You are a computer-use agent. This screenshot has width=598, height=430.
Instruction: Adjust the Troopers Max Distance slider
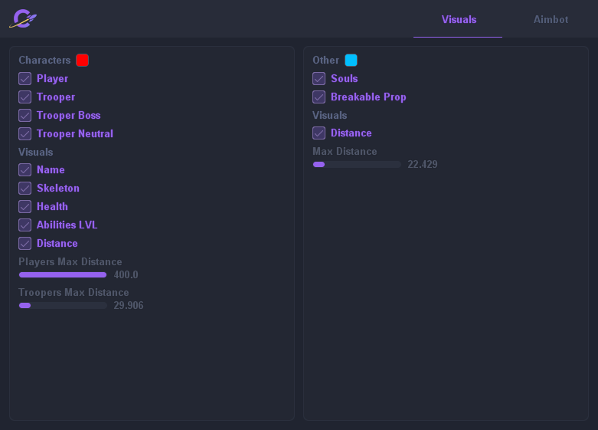tap(63, 305)
